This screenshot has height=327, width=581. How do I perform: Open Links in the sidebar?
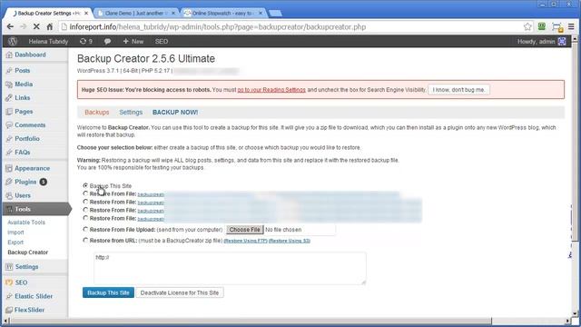coord(22,98)
